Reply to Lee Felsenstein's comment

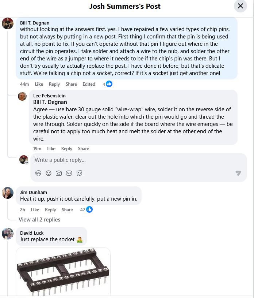(67, 149)
